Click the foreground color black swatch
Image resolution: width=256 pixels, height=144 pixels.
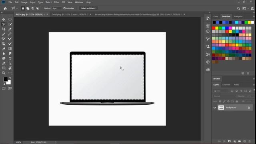coord(5,79)
